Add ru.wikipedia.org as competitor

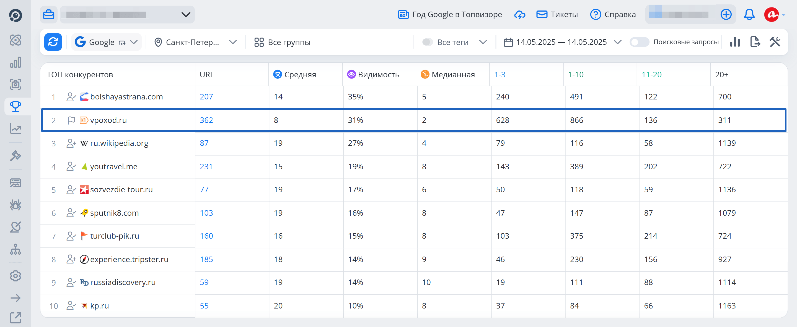pos(71,143)
